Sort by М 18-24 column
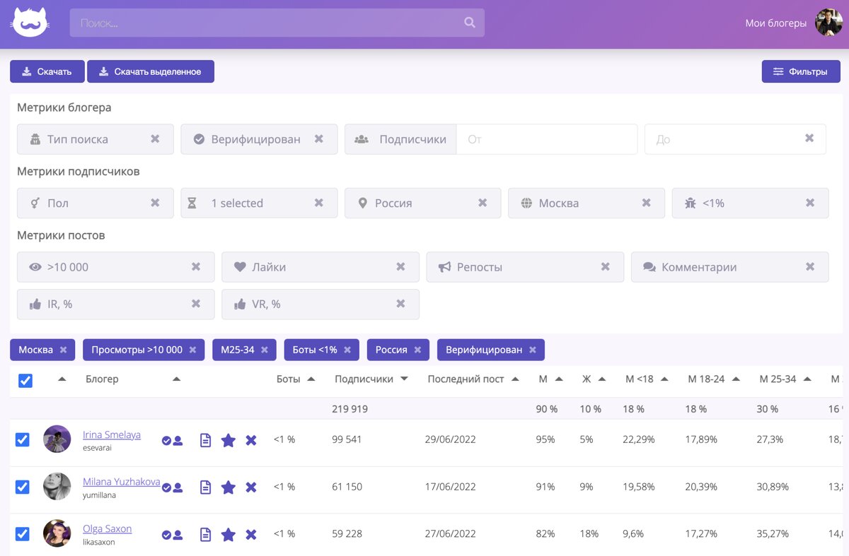 point(736,379)
